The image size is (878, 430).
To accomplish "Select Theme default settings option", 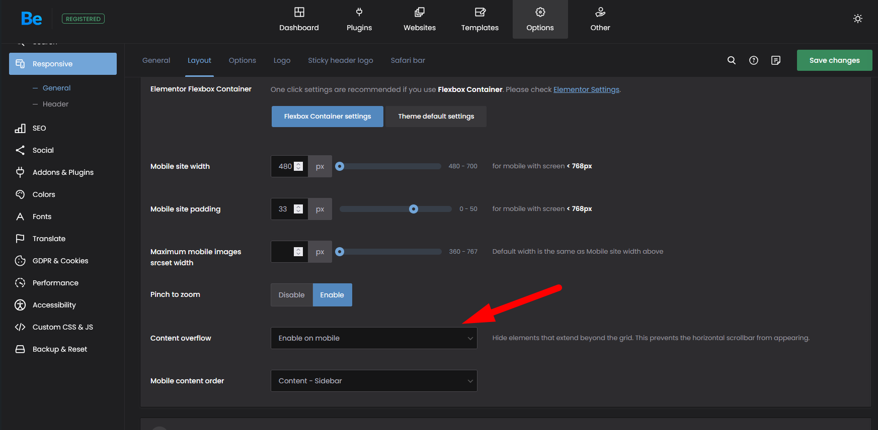I will tap(436, 117).
